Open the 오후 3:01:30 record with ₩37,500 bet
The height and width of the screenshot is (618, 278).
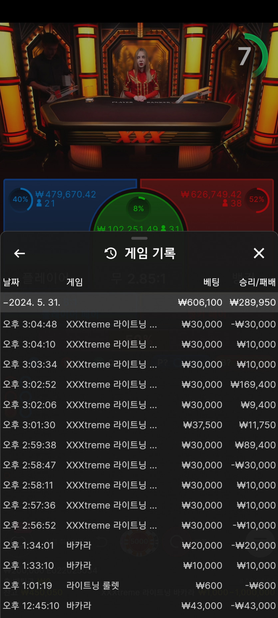139,425
